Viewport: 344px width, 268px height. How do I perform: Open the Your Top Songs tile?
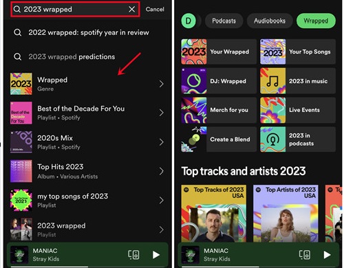(x=298, y=52)
